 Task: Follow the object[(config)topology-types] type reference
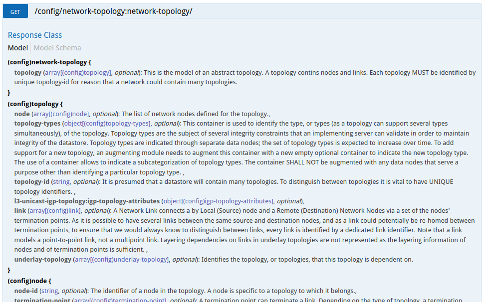pyautogui.click(x=107, y=124)
